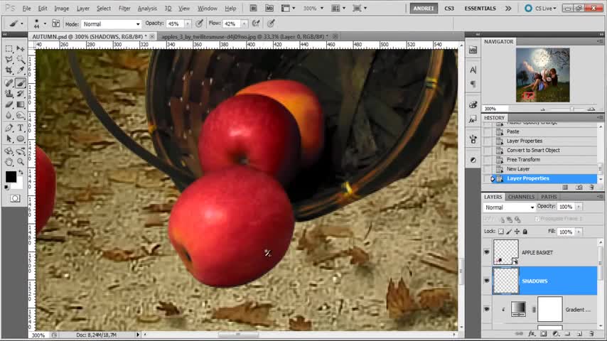The height and width of the screenshot is (341, 607).
Task: Select the Pen tool
Action: (9, 128)
